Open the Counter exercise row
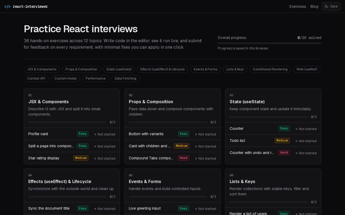This screenshot has height=215, width=345. pyautogui.click(x=273, y=128)
